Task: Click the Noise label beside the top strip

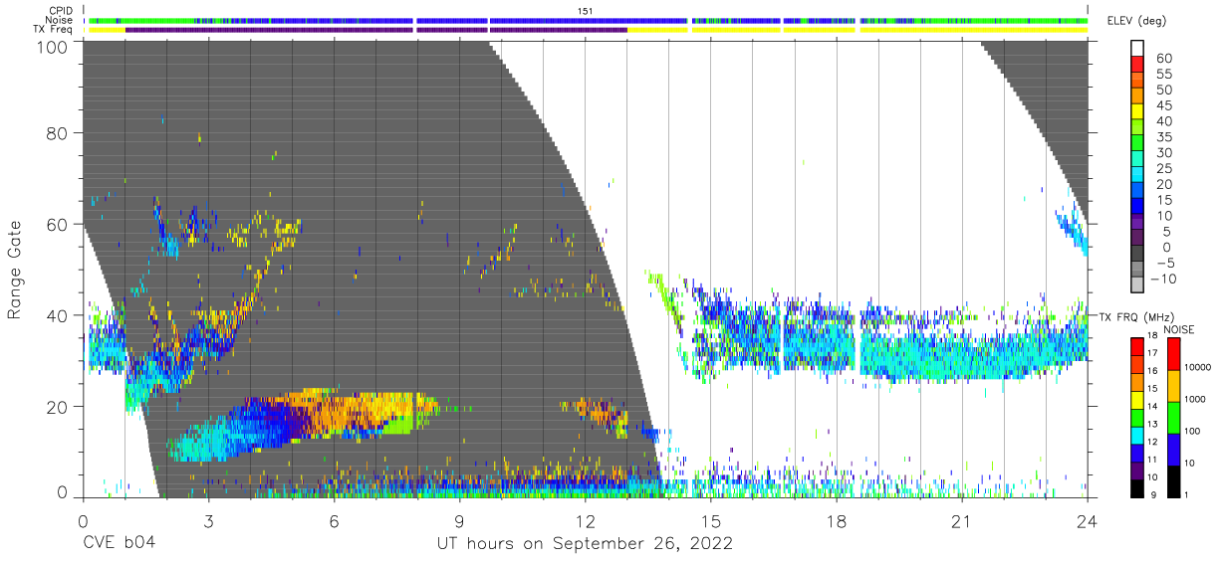Action: (61, 20)
